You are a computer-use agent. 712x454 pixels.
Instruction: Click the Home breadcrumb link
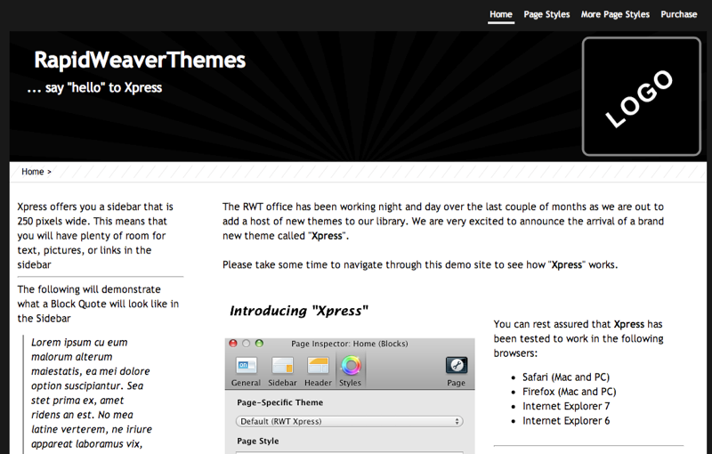click(x=33, y=172)
